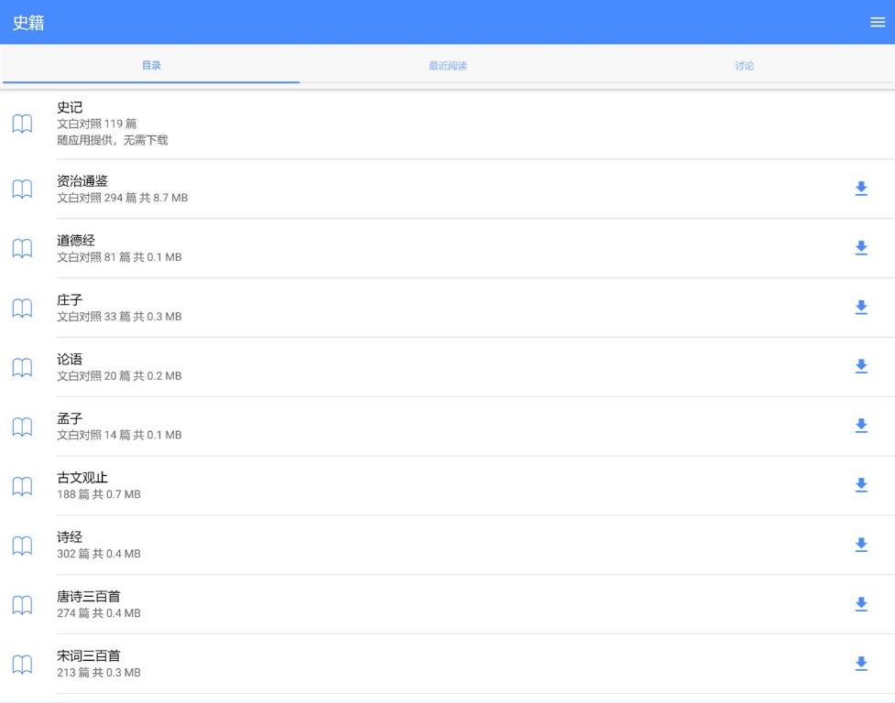The height and width of the screenshot is (703, 895).
Task: Click the book icon beside 资治通鉴
Action: (22, 189)
